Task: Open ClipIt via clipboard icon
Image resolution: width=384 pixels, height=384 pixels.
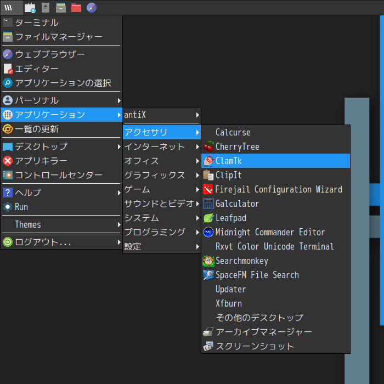Action: 208,175
